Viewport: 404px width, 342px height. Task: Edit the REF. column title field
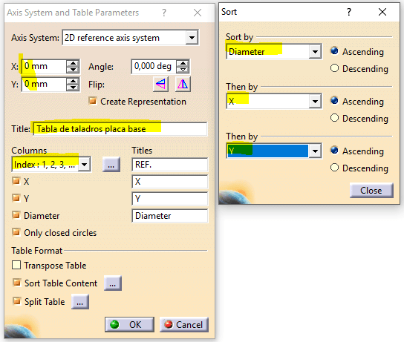[x=170, y=165]
